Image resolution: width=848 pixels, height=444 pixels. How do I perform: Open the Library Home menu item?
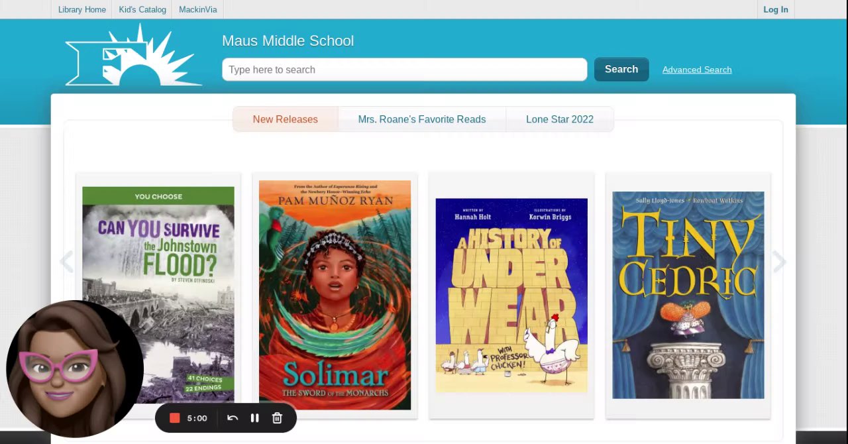82,9
